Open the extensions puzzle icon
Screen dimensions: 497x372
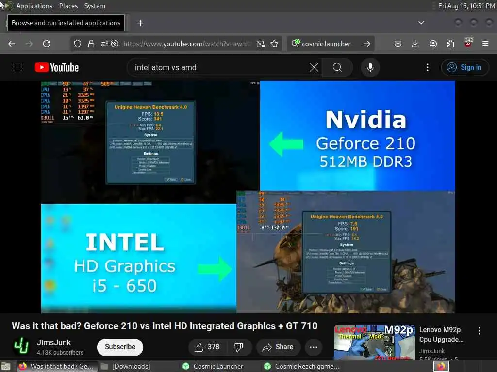point(450,44)
